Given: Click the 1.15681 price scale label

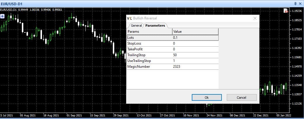Looking at the screenshot, I should tap(297, 57).
